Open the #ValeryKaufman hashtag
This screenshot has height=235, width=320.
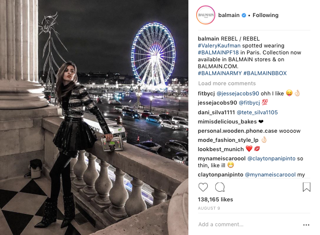pos(219,46)
